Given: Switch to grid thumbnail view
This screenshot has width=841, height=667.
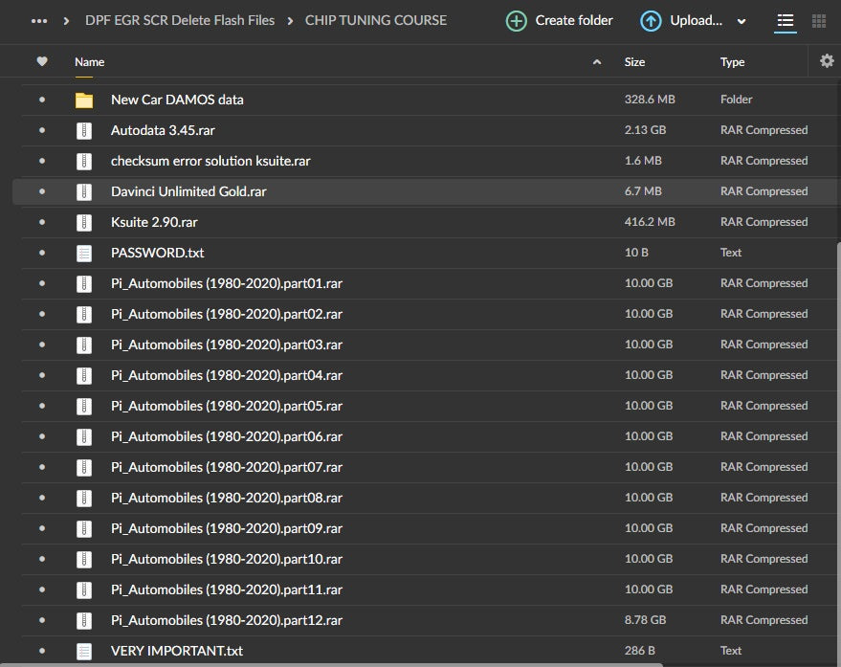Looking at the screenshot, I should coord(819,21).
